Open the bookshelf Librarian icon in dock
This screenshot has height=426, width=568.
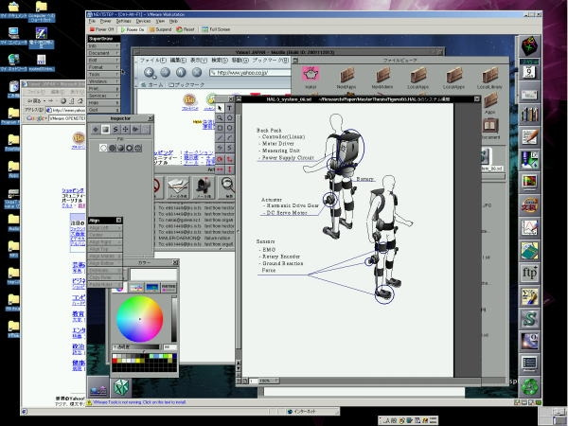tap(529, 115)
